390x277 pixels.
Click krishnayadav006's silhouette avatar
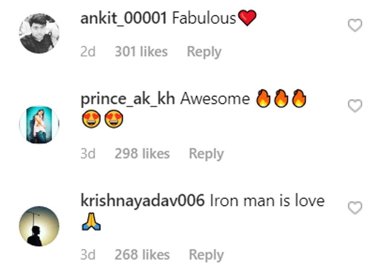click(39, 226)
